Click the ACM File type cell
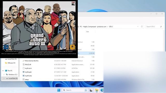Viewport: 166px width, 93px height. [x=74, y=68]
